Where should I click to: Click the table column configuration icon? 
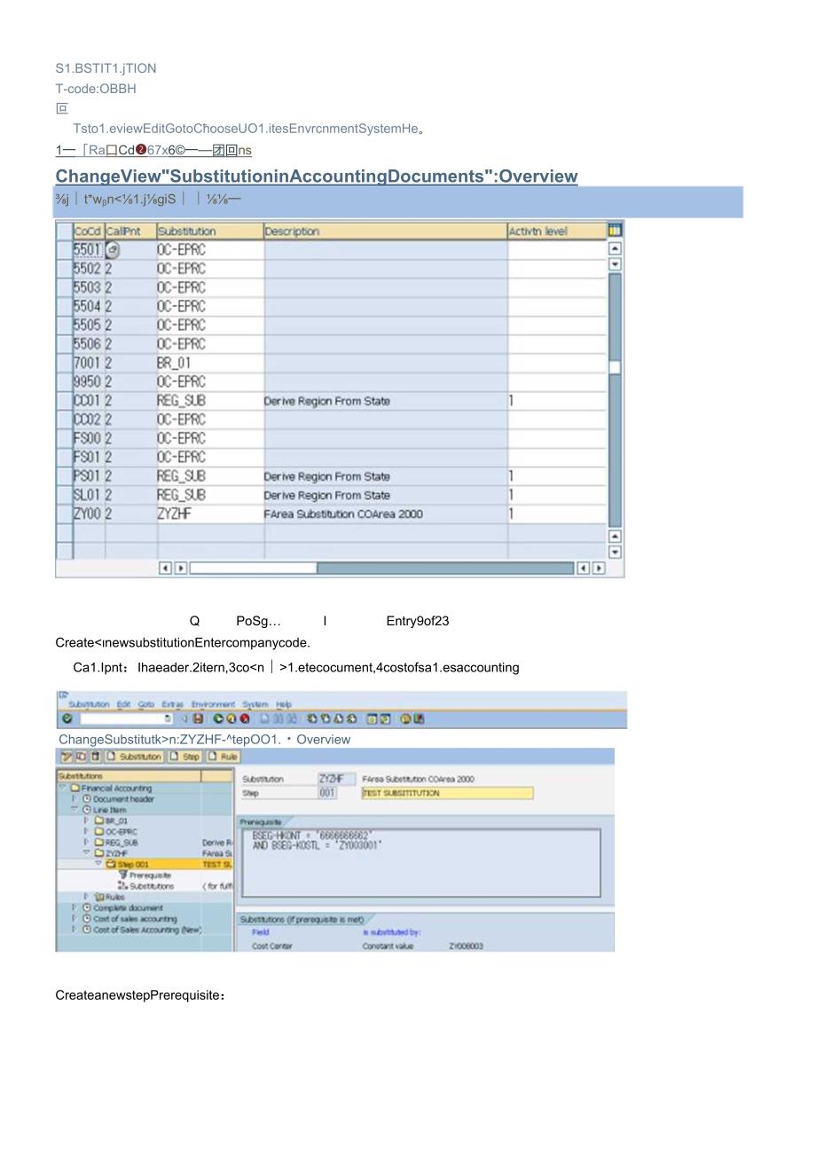(616, 231)
